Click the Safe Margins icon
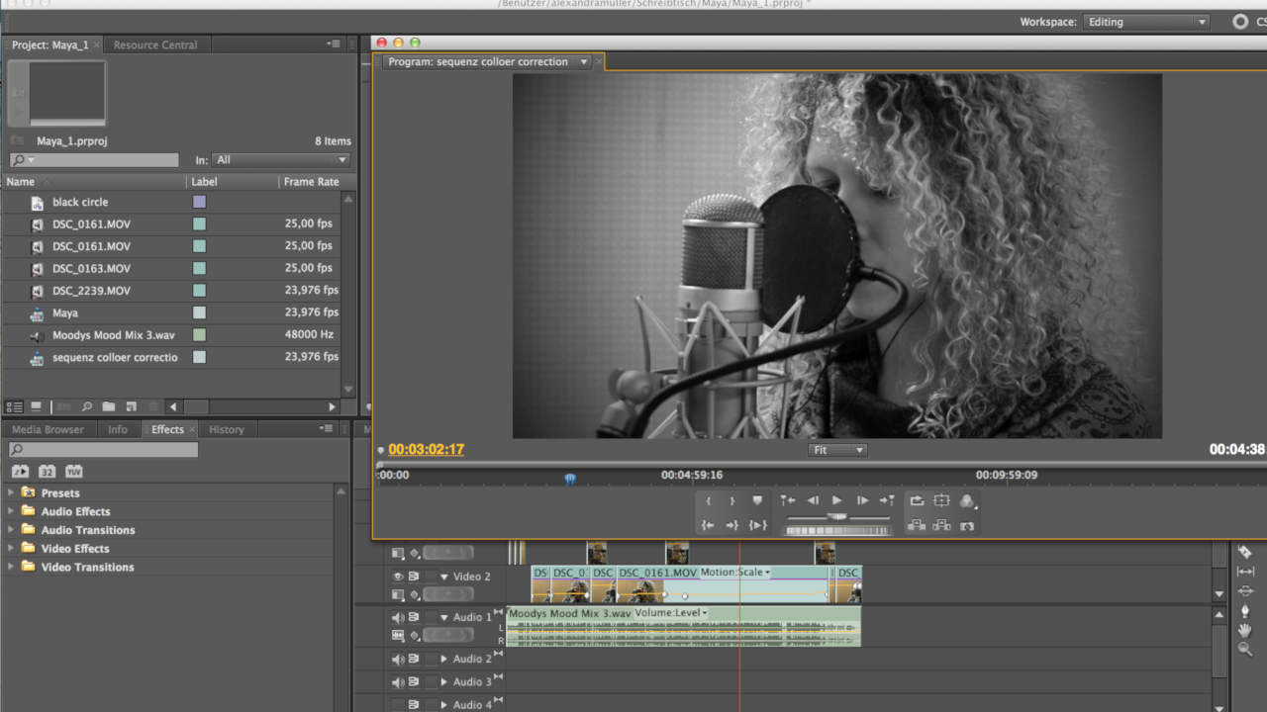Viewport: 1267px width, 712px height. click(x=941, y=501)
